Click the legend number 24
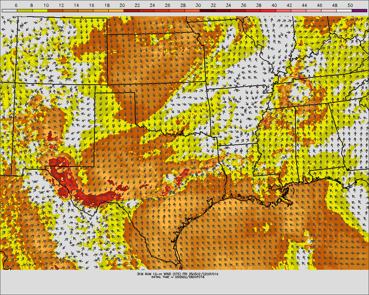369x295 pixels. point(152,5)
